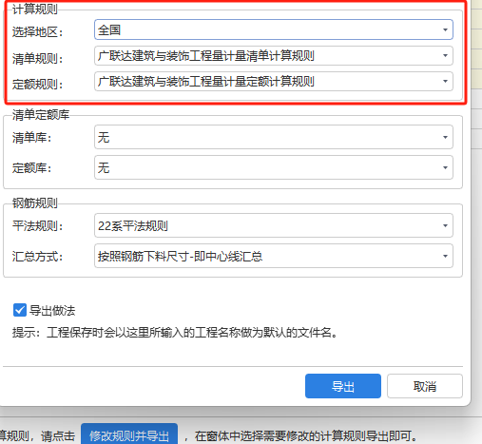Click the 定额库 dropdown arrow
This screenshot has height=444, width=482.
445,167
